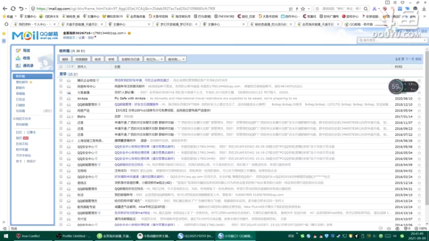
Task: Star the 网易严选 email row
Action: tap(419, 110)
